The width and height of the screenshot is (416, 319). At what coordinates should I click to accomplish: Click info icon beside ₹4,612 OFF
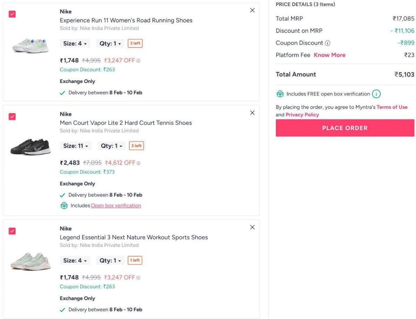tap(139, 163)
